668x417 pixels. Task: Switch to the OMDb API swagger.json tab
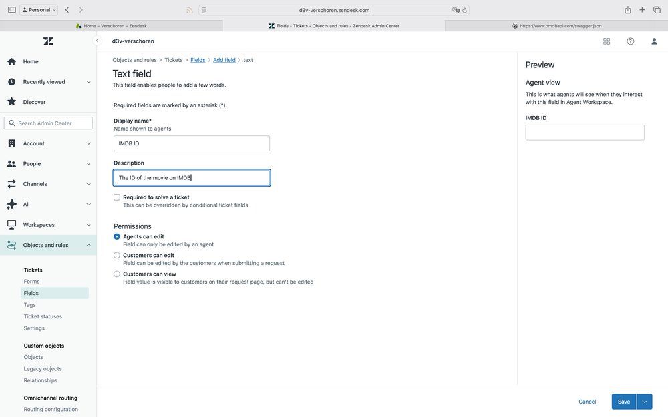(558, 25)
